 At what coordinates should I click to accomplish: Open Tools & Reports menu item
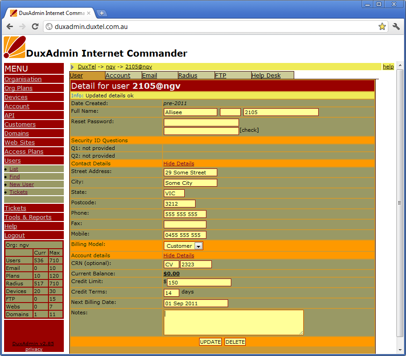coord(28,217)
